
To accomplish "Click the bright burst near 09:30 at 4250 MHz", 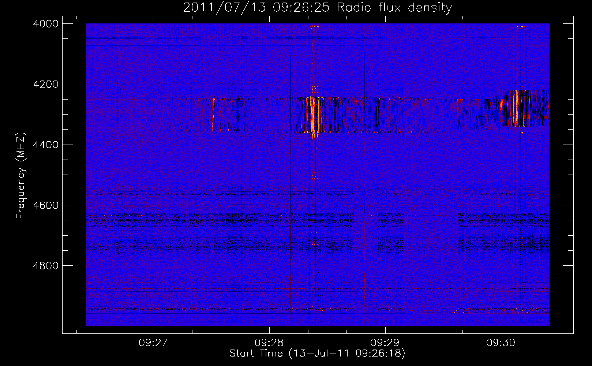I will pos(516,108).
